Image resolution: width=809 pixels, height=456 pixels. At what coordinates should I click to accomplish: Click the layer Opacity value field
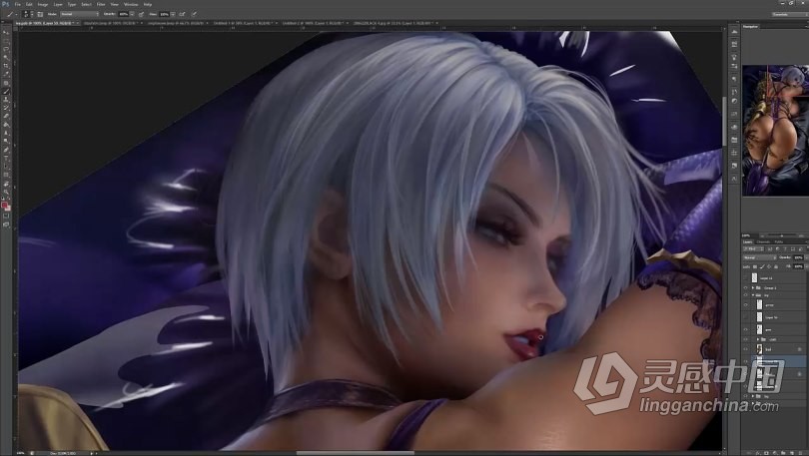pyautogui.click(x=798, y=257)
